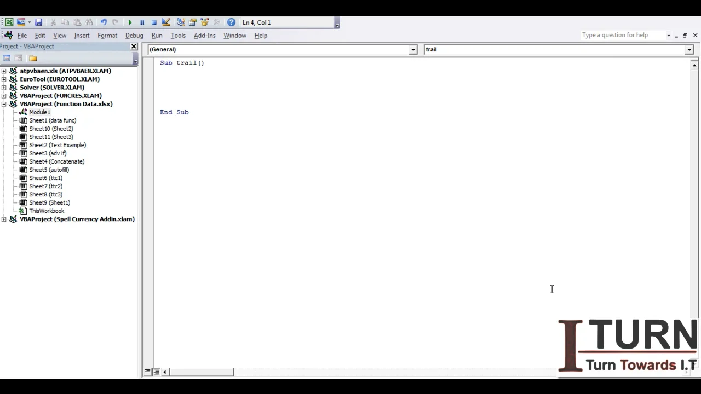The image size is (701, 394).
Task: Run the trail macro with the green play icon
Action: click(130, 22)
